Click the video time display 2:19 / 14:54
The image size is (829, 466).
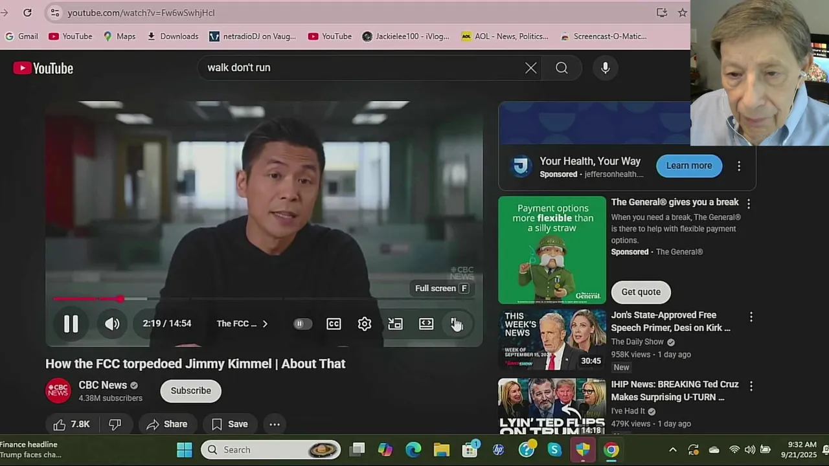(167, 324)
